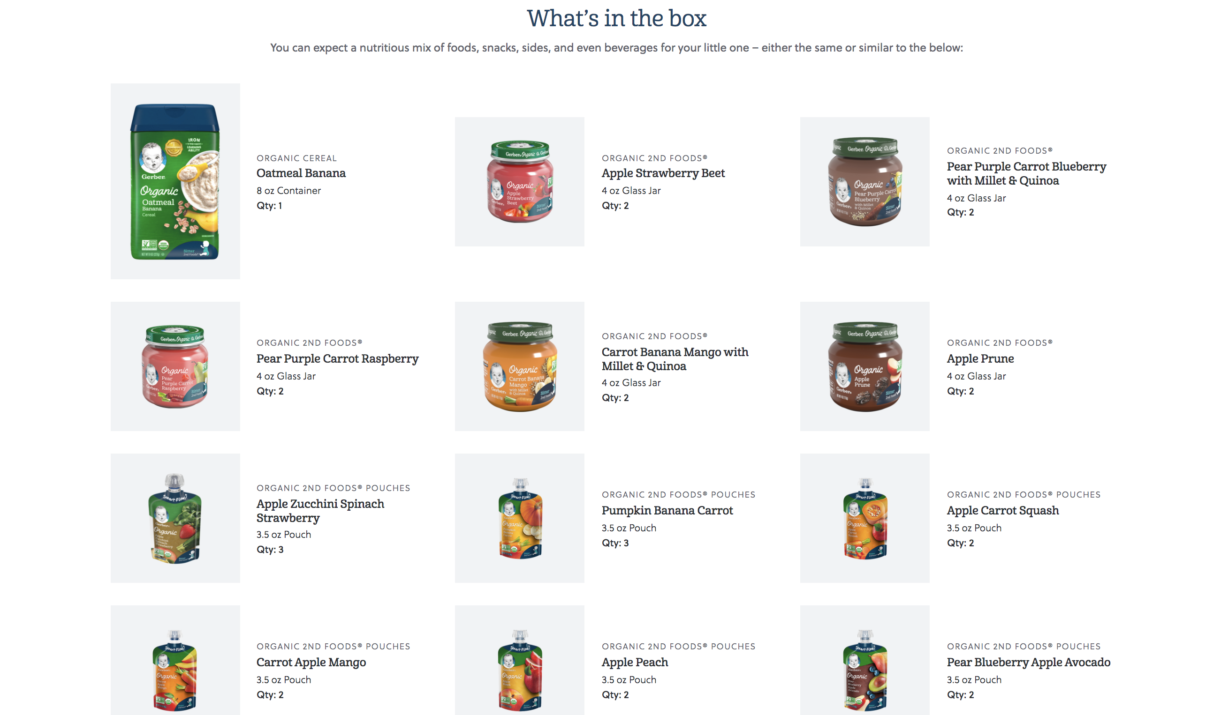The height and width of the screenshot is (715, 1213).
Task: Open the Apple Peach pouch image
Action: (519, 669)
